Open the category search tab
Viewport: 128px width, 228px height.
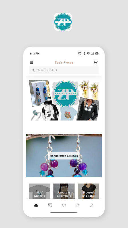(x=50, y=205)
